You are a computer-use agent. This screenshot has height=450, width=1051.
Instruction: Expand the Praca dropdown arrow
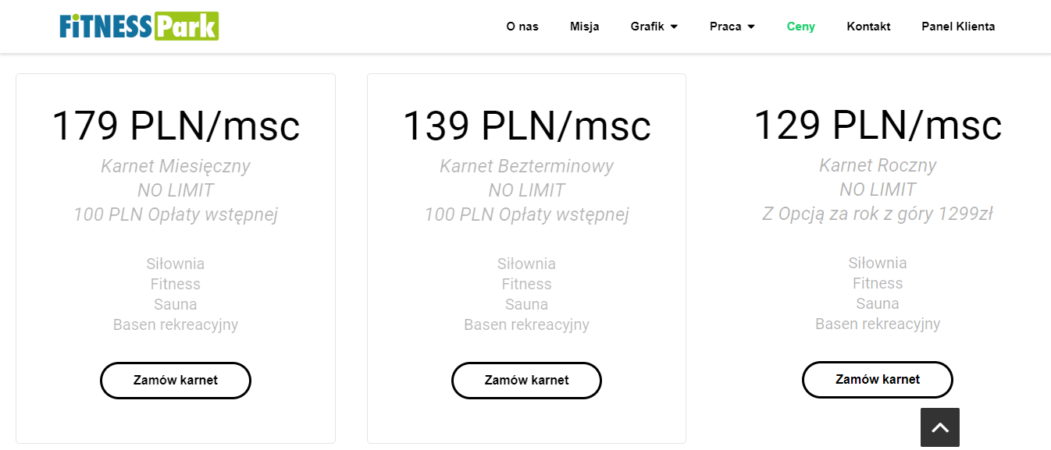tap(751, 27)
